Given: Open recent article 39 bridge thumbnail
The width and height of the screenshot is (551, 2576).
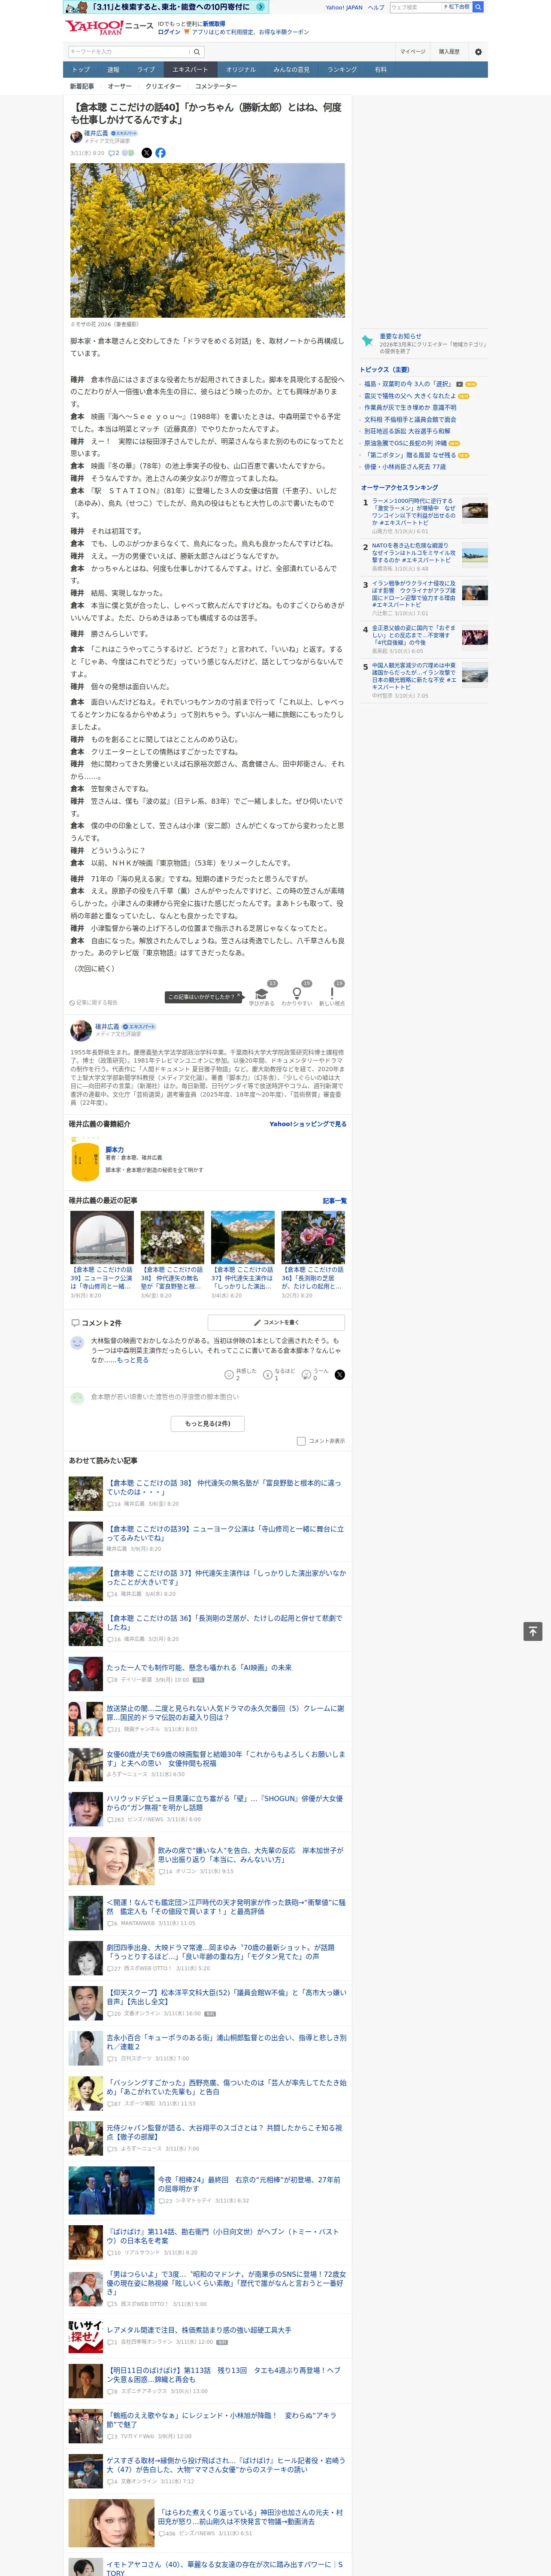Looking at the screenshot, I should tap(102, 1237).
